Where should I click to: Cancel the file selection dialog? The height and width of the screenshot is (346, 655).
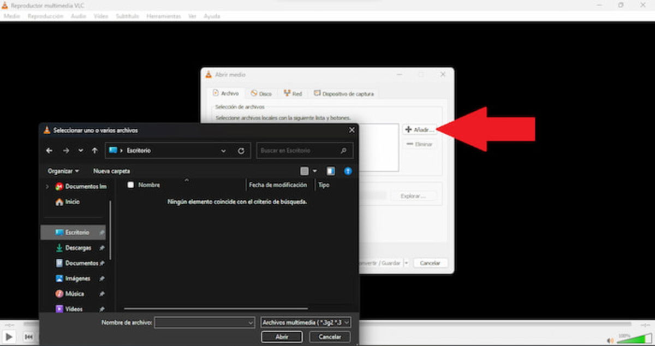[330, 337]
